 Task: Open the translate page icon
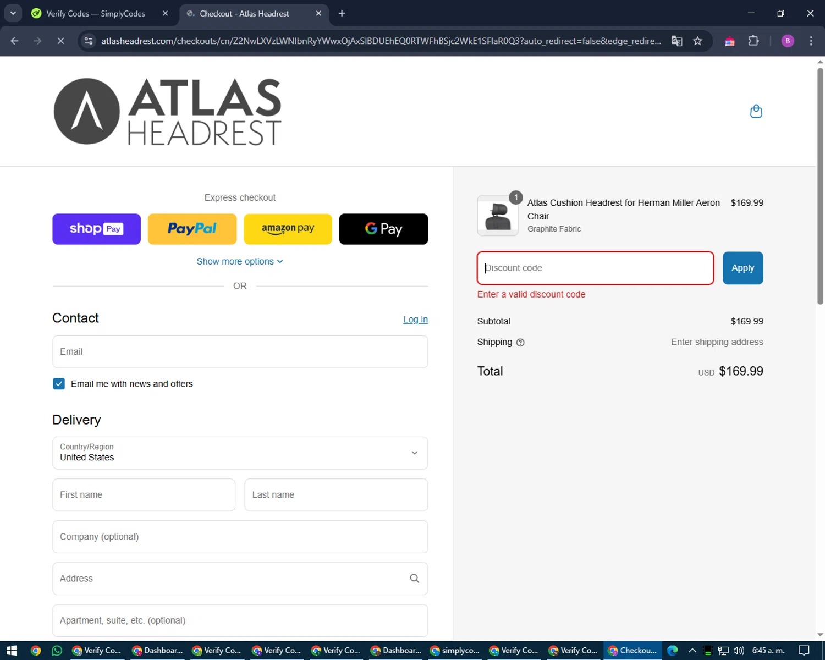pyautogui.click(x=677, y=41)
